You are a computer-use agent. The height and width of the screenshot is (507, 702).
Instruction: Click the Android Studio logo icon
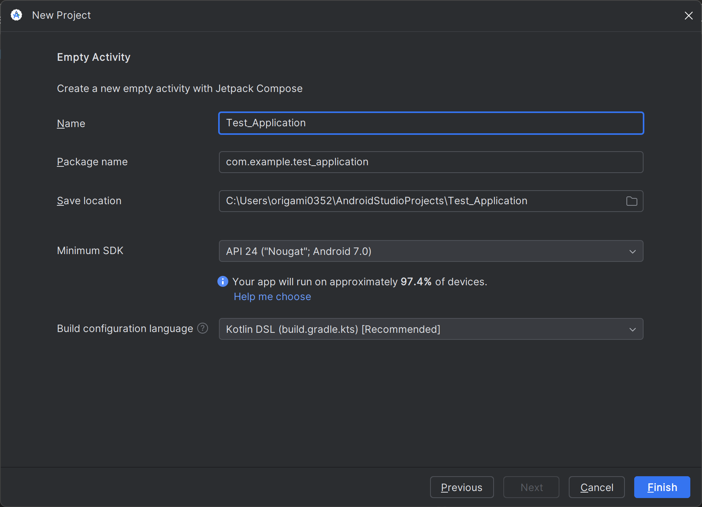pos(16,15)
